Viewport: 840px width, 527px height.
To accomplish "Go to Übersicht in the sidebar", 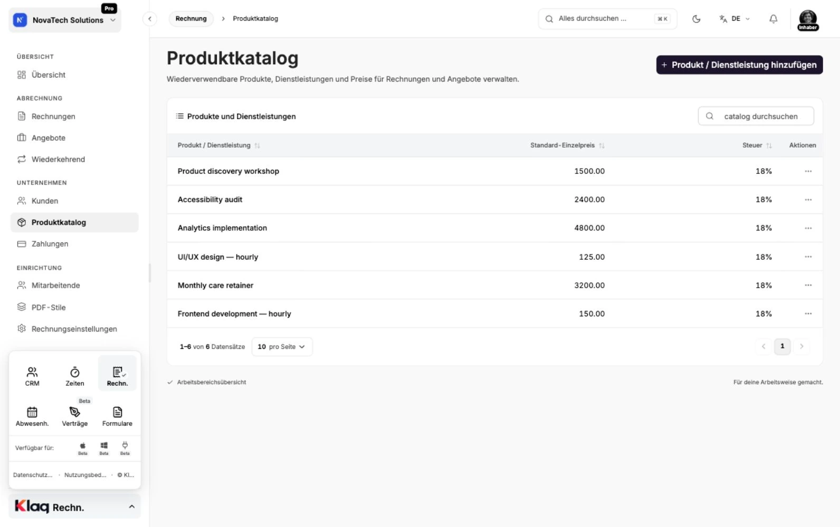I will [x=74, y=75].
